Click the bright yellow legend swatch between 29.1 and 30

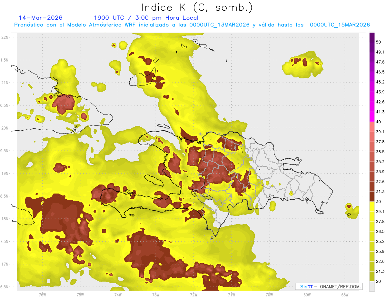372,206
